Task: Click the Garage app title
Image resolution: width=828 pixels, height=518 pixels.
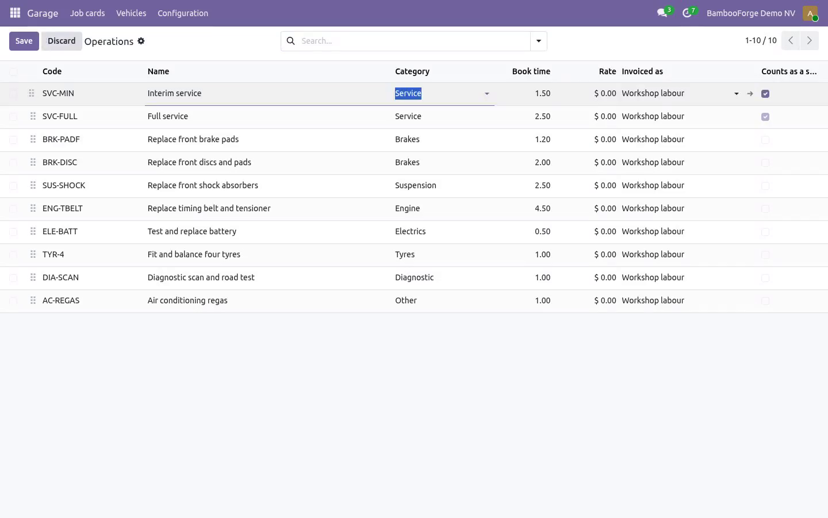Action: click(x=43, y=13)
